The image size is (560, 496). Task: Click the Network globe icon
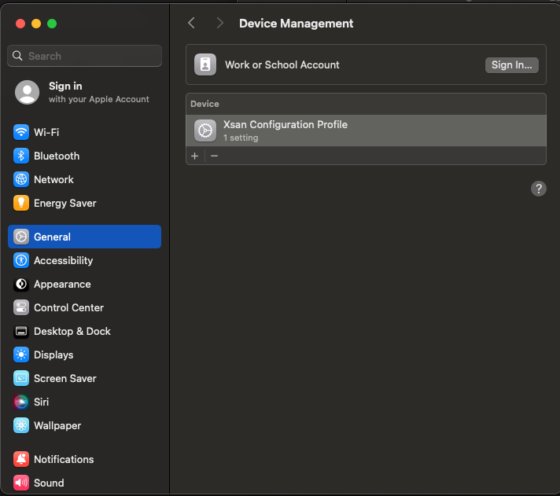point(21,179)
